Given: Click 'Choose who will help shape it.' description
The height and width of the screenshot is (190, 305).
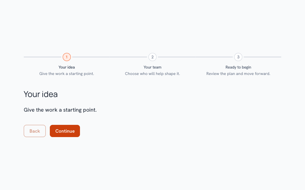Looking at the screenshot, I should click(152, 74).
